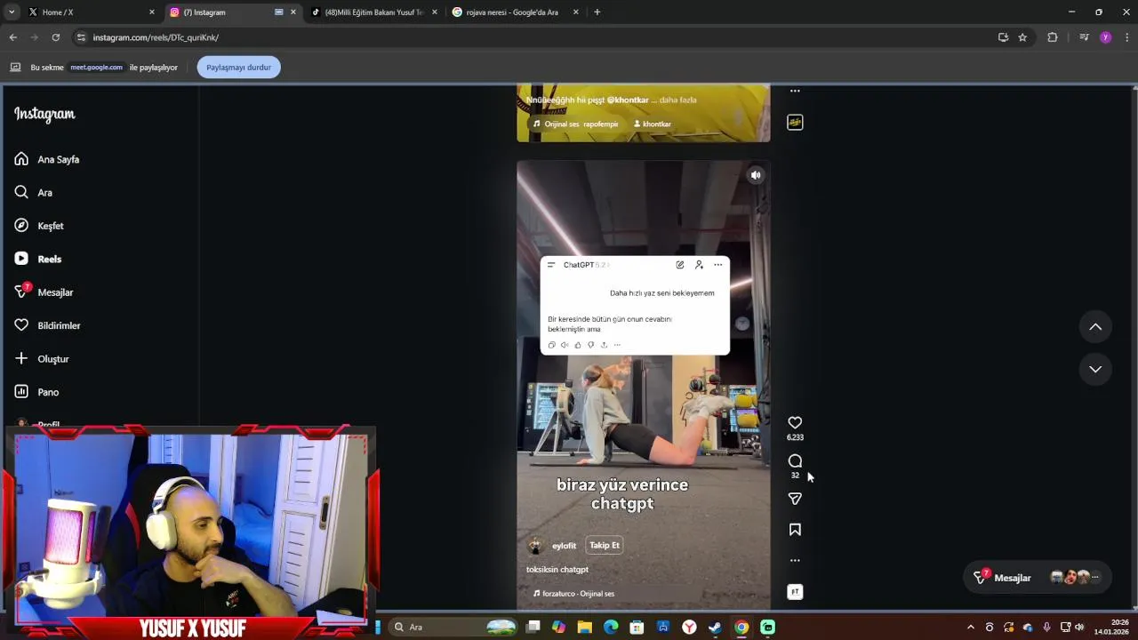Open Steam from taskbar
Screen dimensions: 1138x640
715,628
